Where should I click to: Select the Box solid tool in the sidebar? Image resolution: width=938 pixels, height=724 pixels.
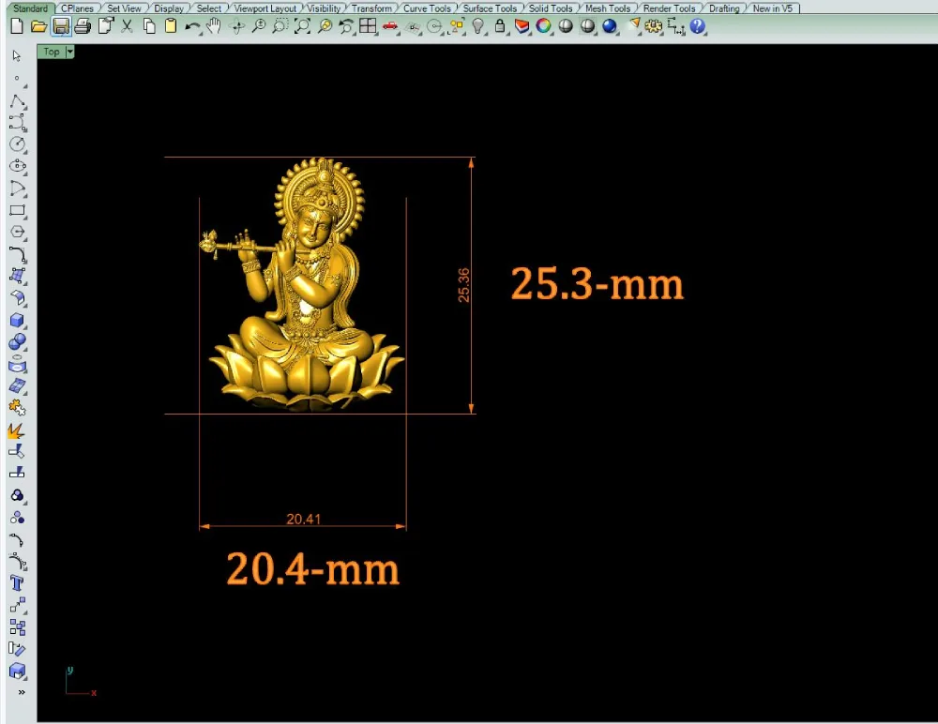pos(17,320)
